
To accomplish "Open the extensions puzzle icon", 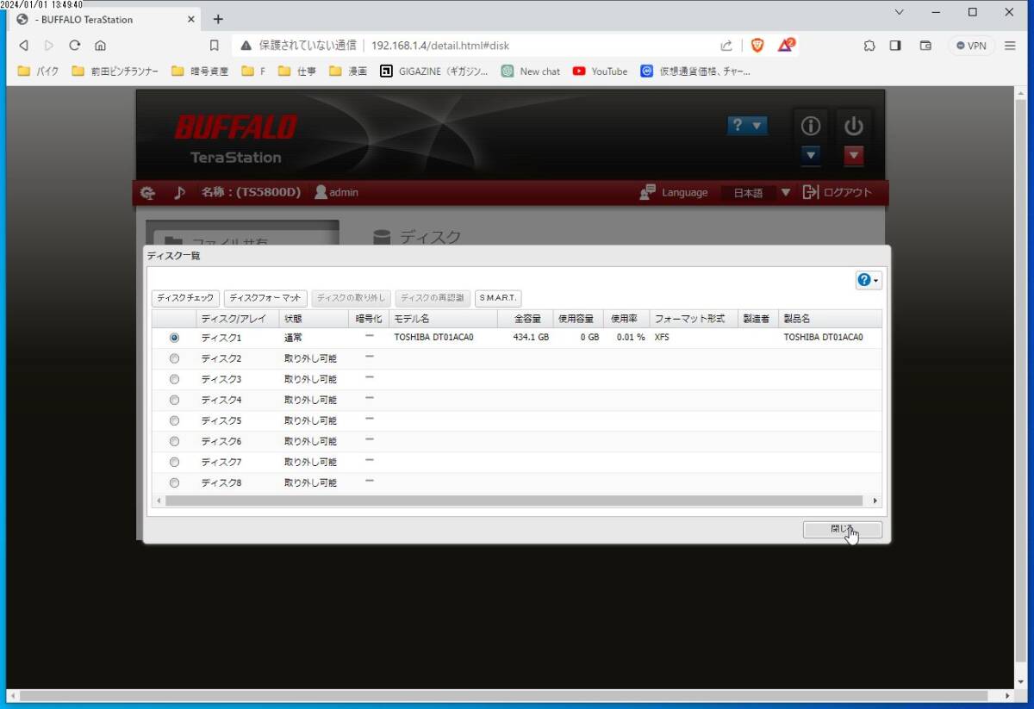I will [x=869, y=46].
